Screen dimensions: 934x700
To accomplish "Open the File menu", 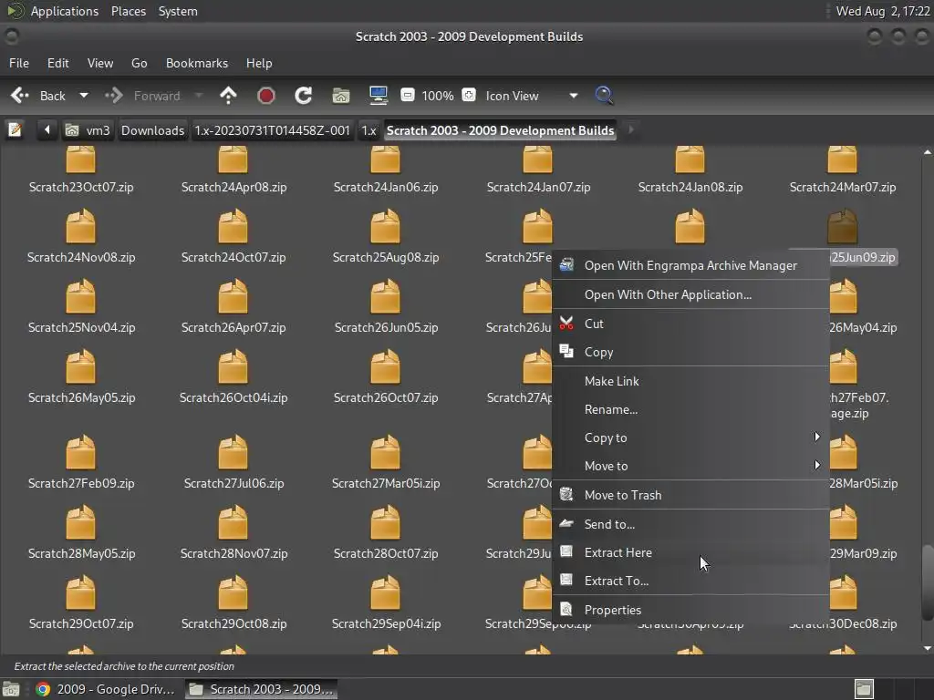I will [19, 63].
